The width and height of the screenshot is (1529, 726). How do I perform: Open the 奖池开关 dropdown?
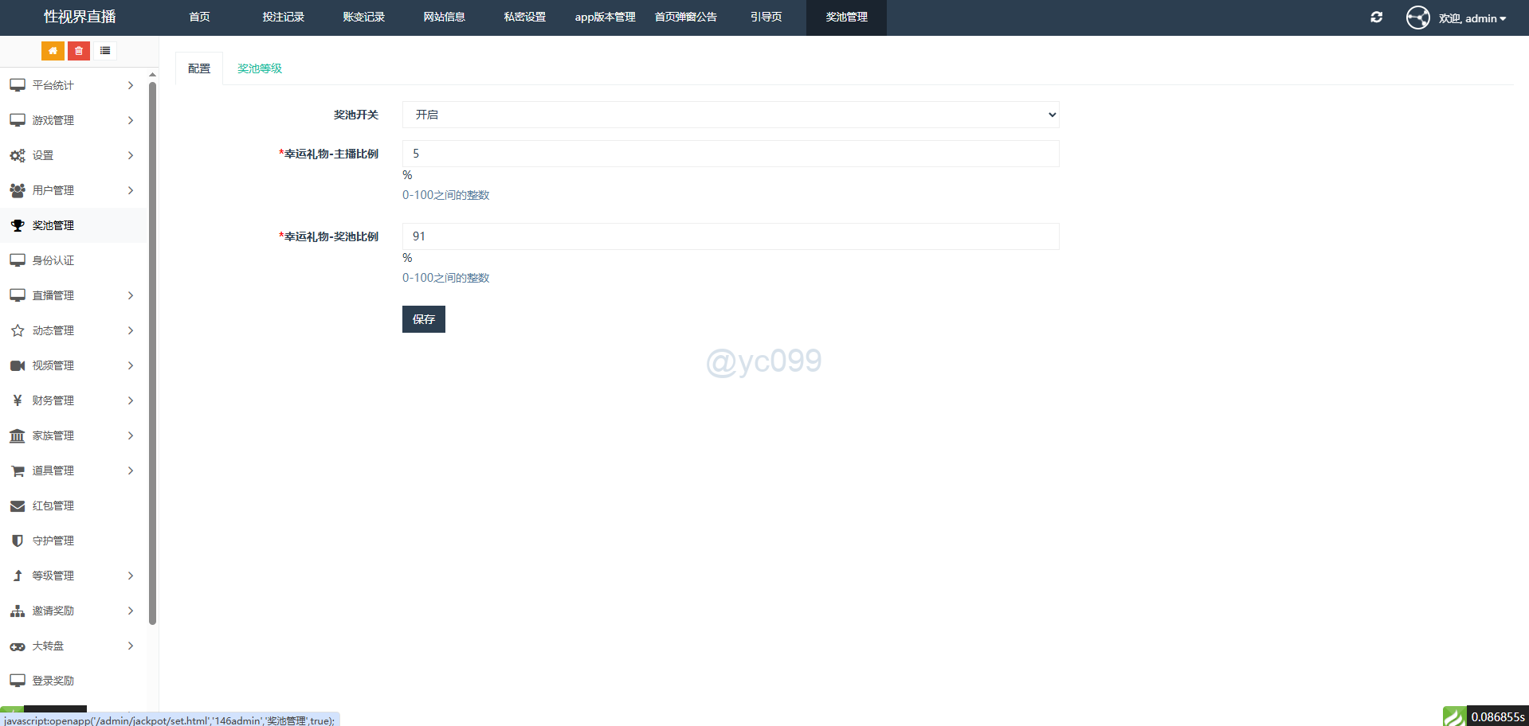730,115
